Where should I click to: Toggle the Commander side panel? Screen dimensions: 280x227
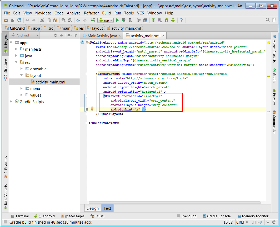pos(274,122)
